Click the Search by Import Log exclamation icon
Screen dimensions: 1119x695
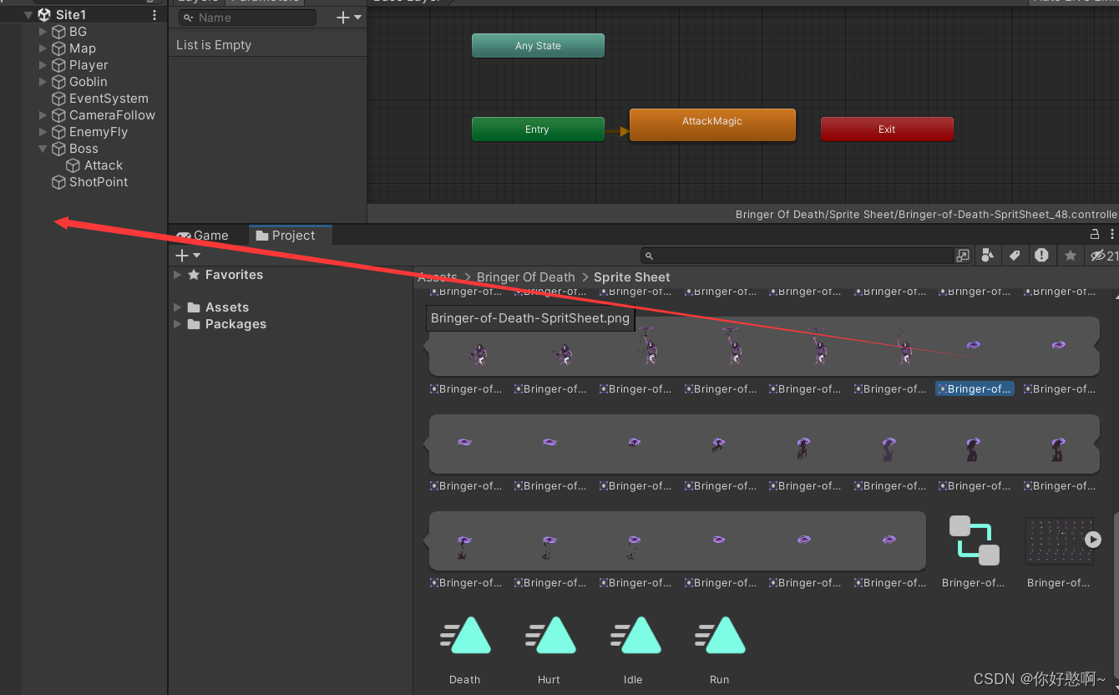coord(1041,256)
